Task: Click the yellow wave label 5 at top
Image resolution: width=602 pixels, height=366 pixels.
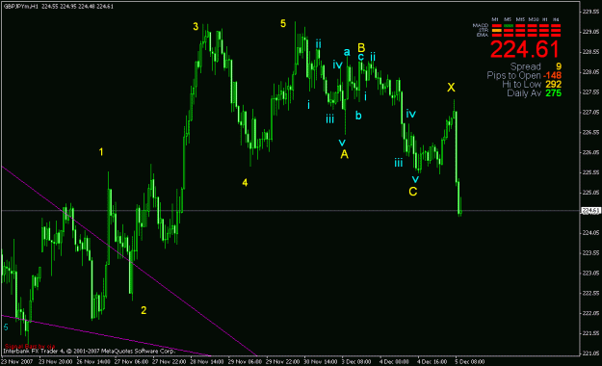Action: click(283, 23)
